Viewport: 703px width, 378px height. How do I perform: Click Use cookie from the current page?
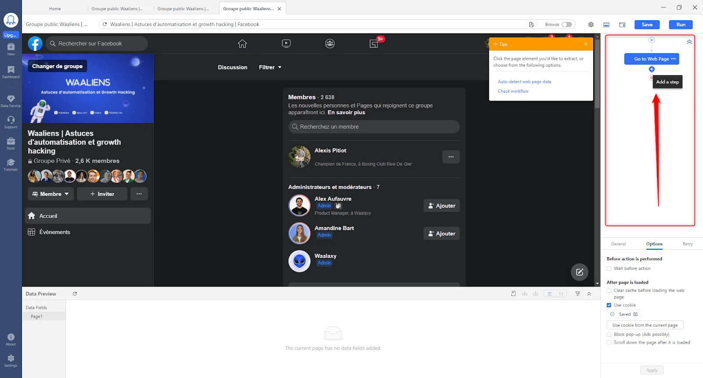[645, 325]
